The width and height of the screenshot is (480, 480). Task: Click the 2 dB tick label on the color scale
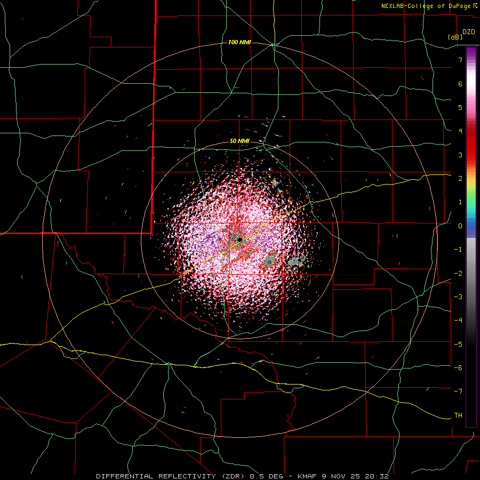460,179
